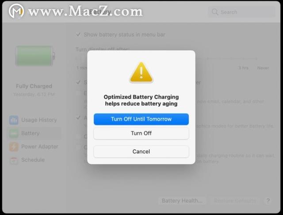Click Restore Defaults
This screenshot has height=215, width=283.
pos(235,200)
